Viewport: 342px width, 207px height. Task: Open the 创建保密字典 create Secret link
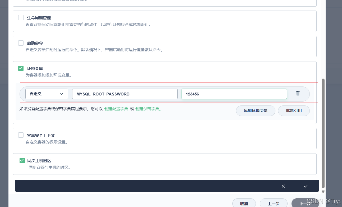[148, 108]
